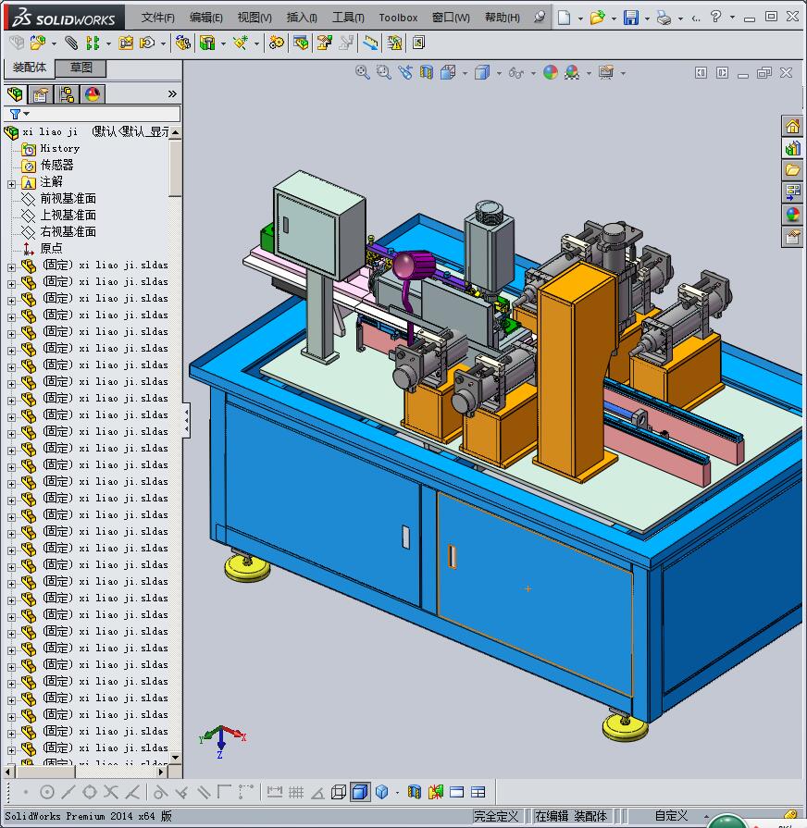This screenshot has height=828, width=807.
Task: Click the Zoom to Fit magnifier icon
Action: click(363, 72)
